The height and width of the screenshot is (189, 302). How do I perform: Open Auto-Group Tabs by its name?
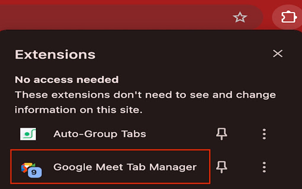(x=99, y=133)
